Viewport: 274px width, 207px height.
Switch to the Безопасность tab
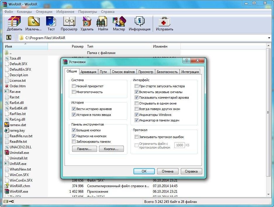coord(167,72)
